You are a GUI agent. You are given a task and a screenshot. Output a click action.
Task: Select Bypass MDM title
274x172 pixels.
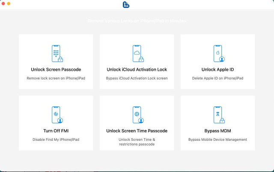pyautogui.click(x=218, y=131)
